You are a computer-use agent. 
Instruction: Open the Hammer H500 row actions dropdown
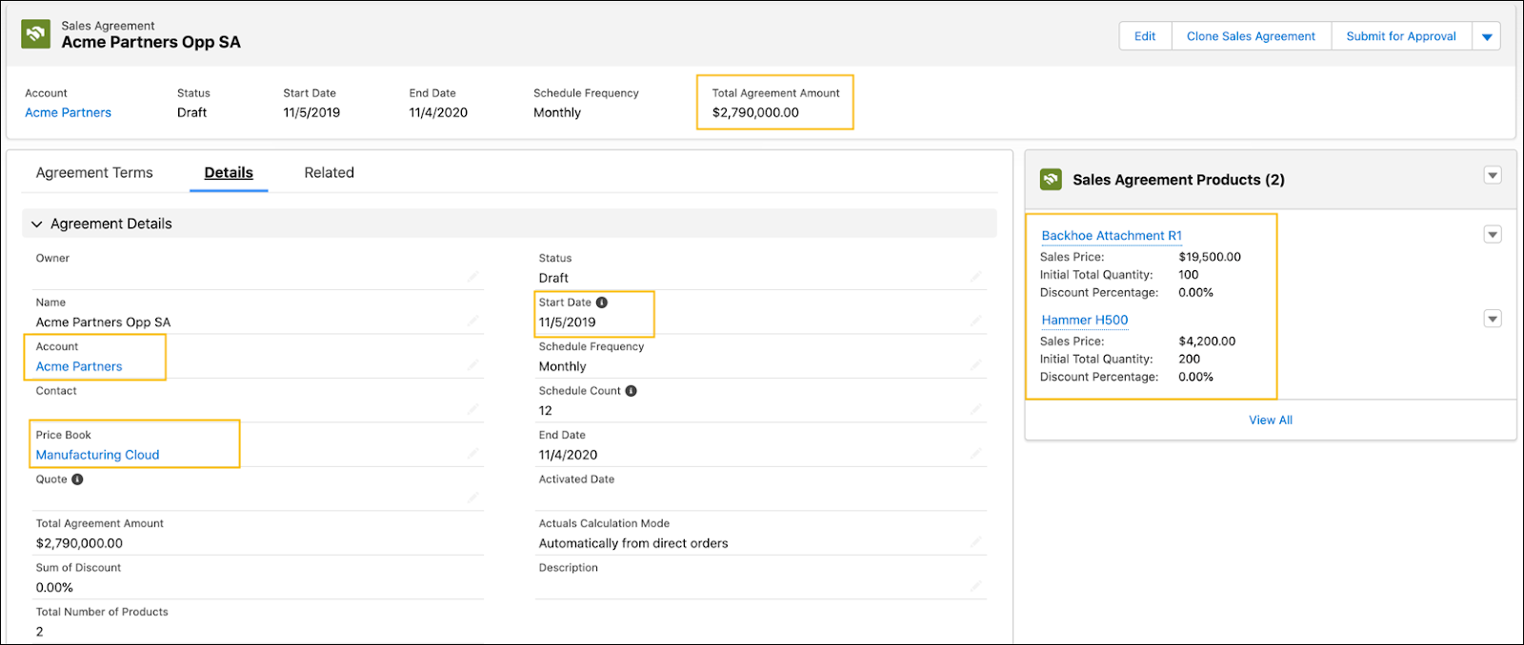point(1493,319)
